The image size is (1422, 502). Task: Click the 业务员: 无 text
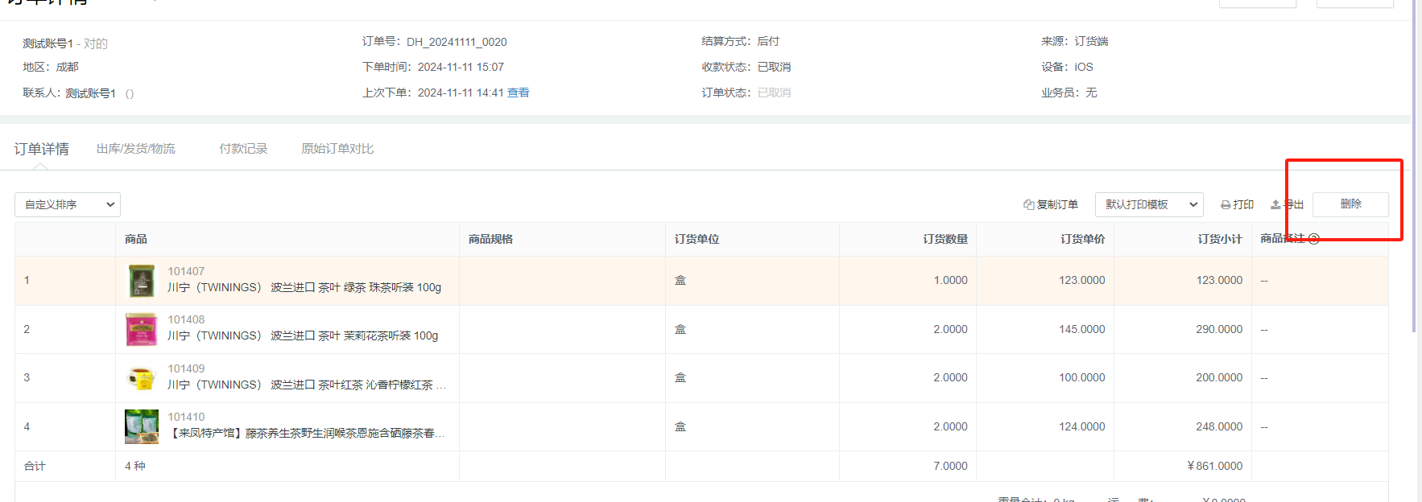[1069, 93]
